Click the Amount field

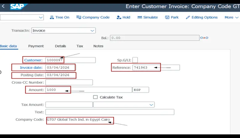[x=88, y=90]
